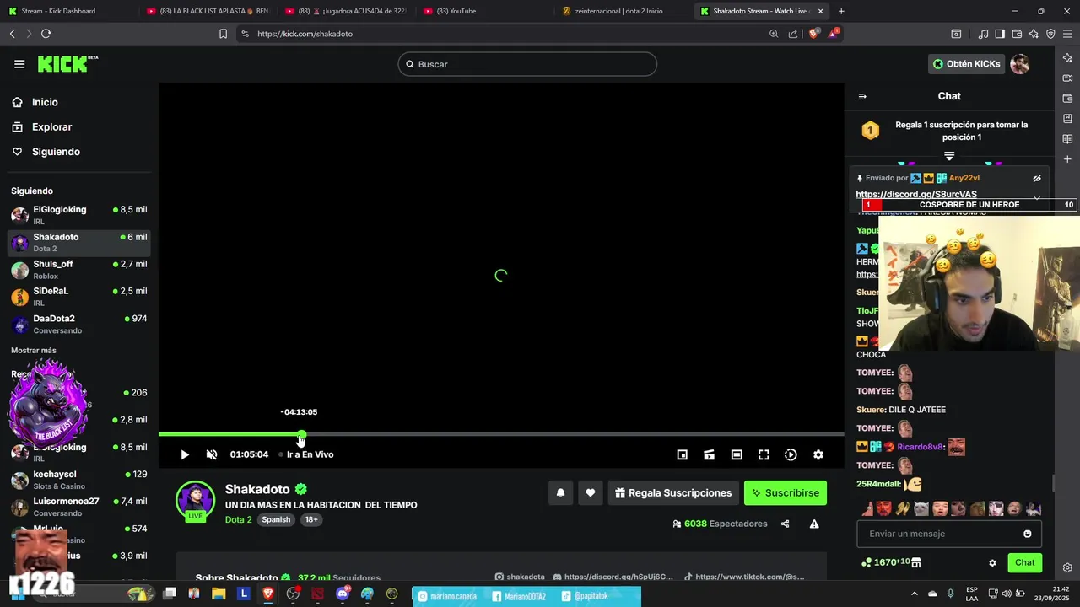
Task: Hide the pinned chat message
Action: coord(1037,178)
